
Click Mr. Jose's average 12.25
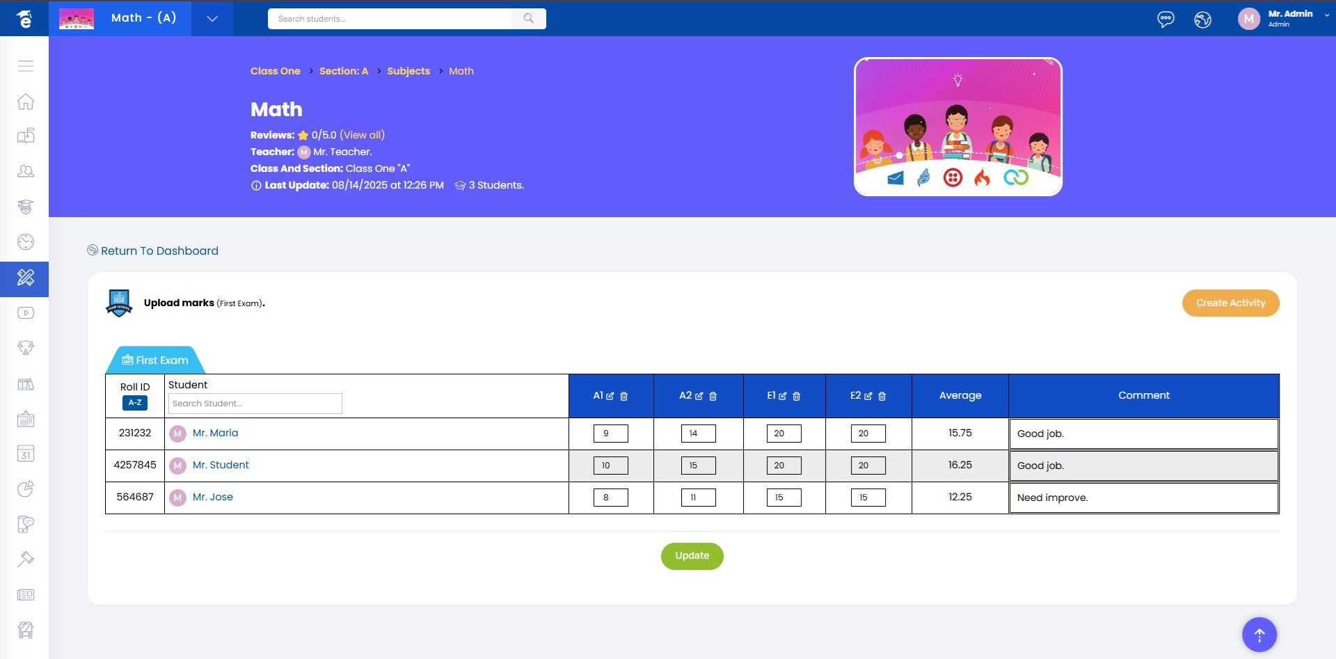pyautogui.click(x=960, y=497)
